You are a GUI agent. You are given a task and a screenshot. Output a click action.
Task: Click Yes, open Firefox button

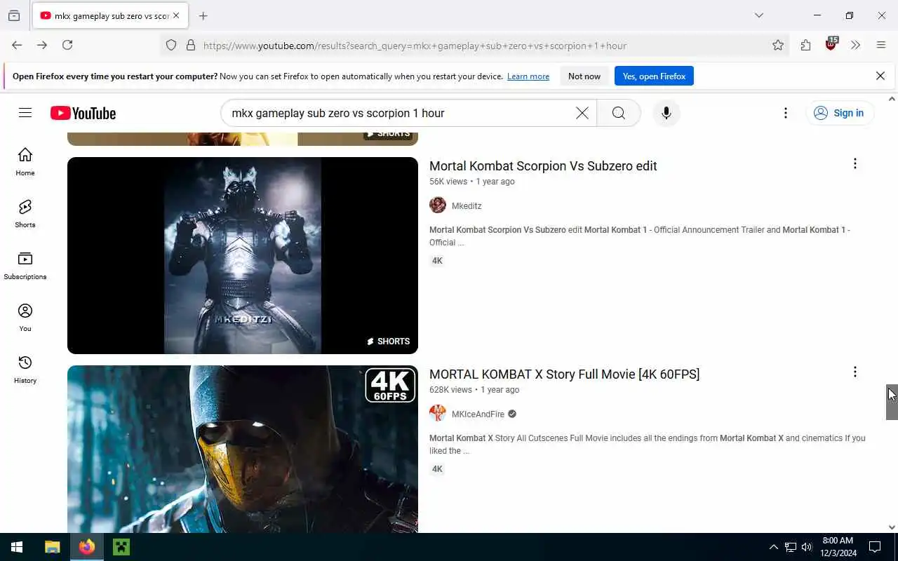(654, 76)
